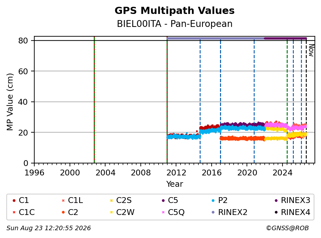321x238 pixels.
Task: Select the C2W legend entry
Action: point(122,212)
